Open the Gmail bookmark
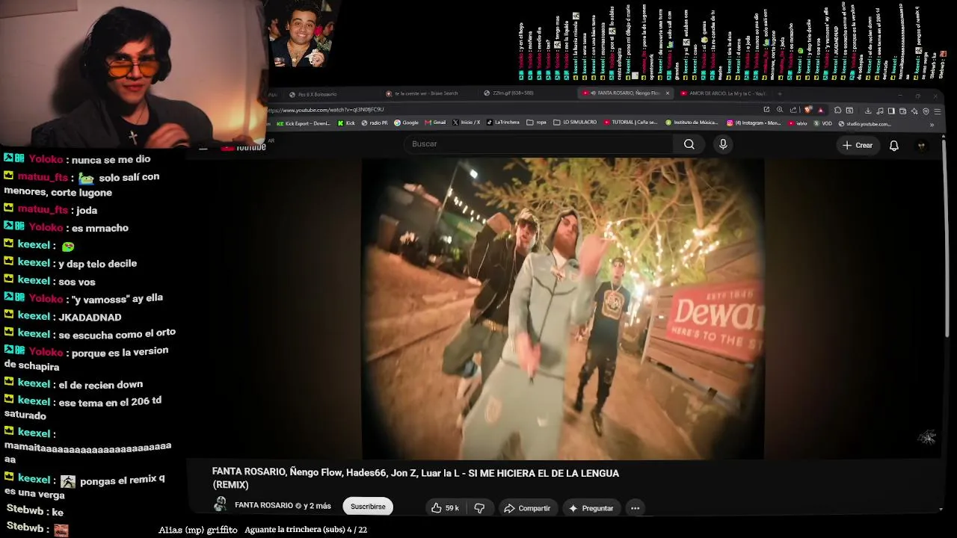Viewport: 957px width, 538px height. tap(436, 123)
